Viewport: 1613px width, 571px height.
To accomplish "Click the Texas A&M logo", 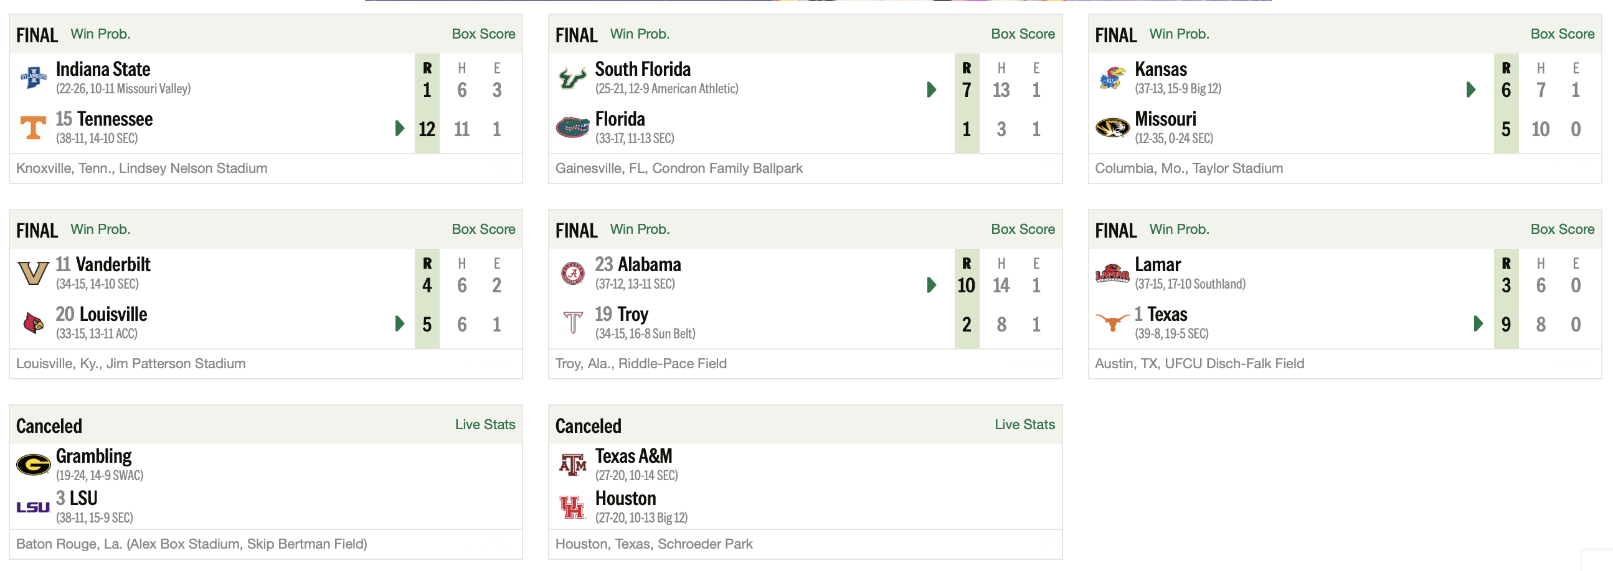I will point(572,465).
